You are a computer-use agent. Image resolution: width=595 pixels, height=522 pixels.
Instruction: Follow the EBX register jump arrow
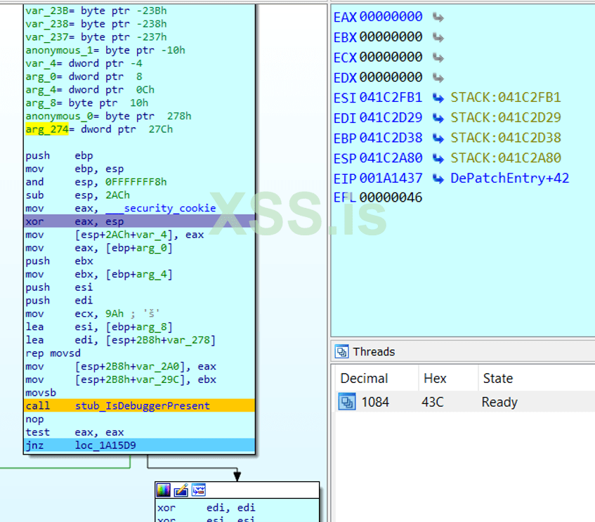(x=438, y=37)
